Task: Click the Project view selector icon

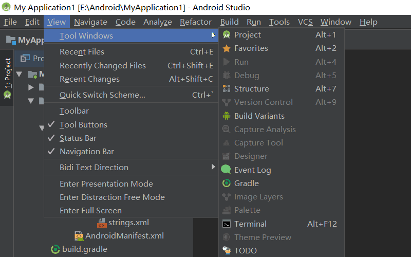Action: pos(25,58)
